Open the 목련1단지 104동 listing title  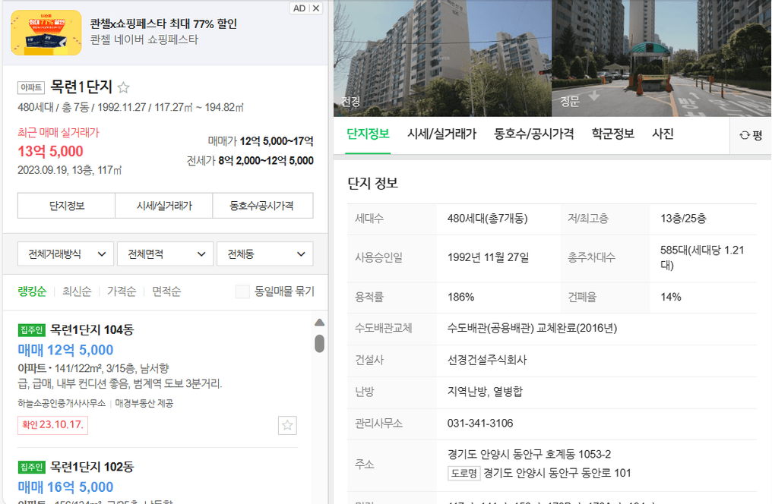(x=92, y=330)
